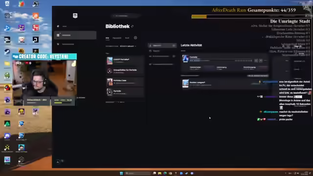The image size is (313, 176).
Task: Open Fortnite Crew in library list
Action: coord(125,82)
